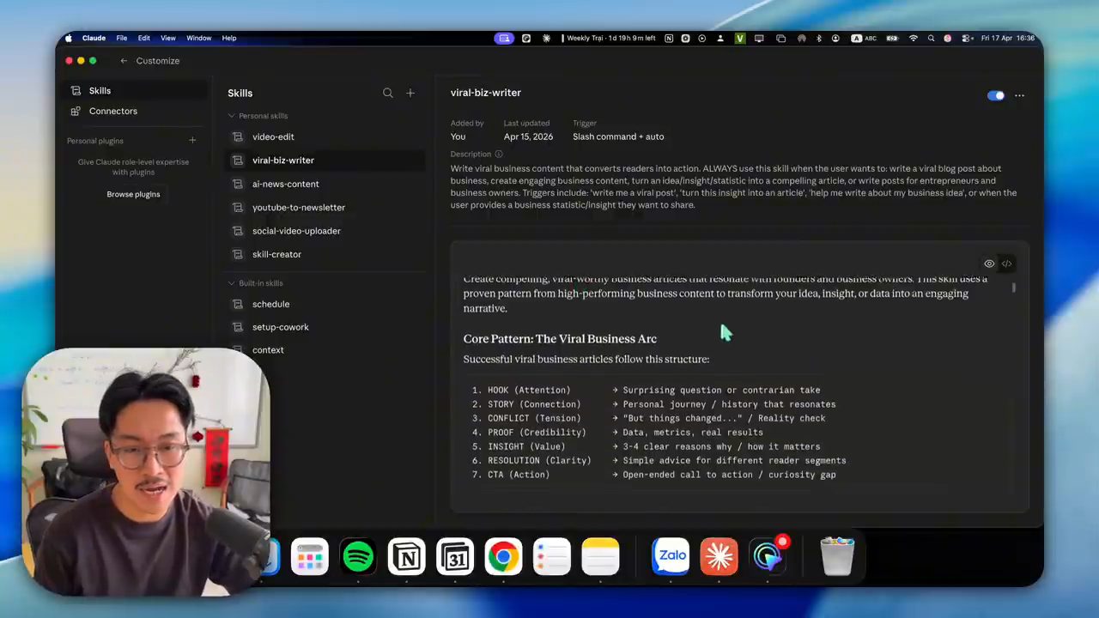Click the search skills magnifier icon
The width and height of the screenshot is (1099, 618).
tap(388, 93)
